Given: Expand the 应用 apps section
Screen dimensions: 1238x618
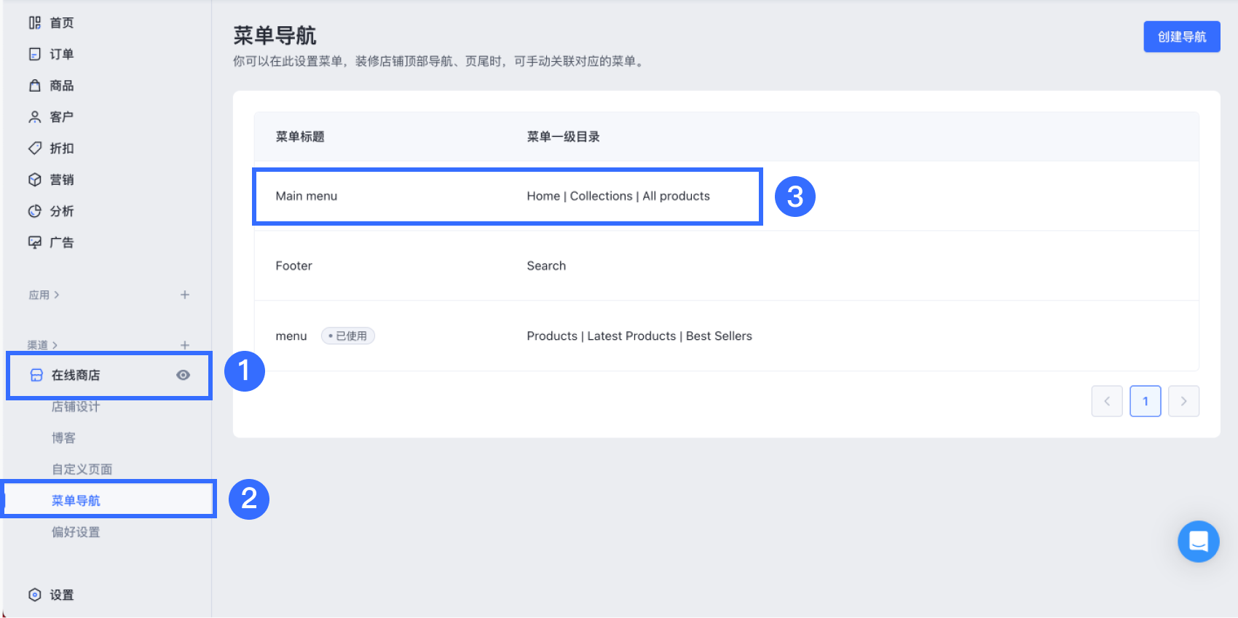Looking at the screenshot, I should coord(44,295).
